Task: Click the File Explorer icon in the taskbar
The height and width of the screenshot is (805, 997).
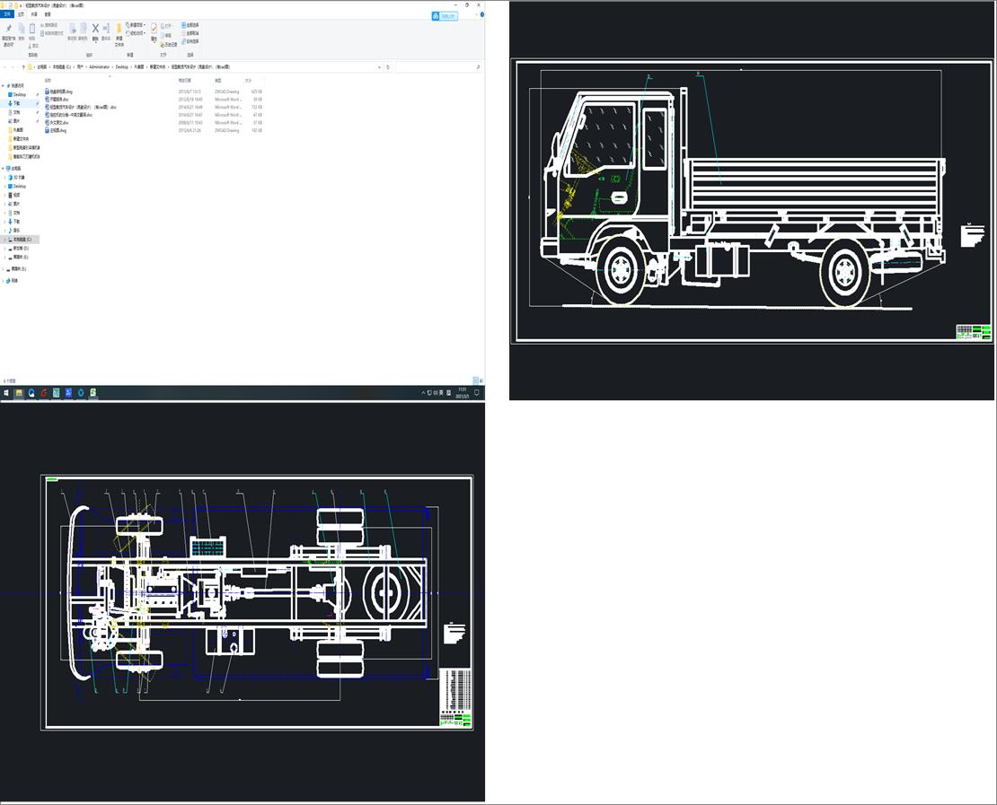Action: point(19,393)
